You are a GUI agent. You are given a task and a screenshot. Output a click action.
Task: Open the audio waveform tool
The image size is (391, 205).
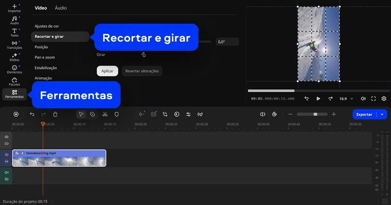click(142, 114)
